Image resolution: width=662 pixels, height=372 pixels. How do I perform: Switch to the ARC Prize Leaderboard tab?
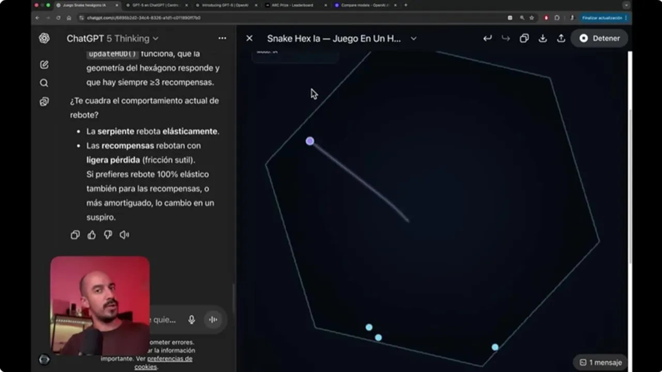pyautogui.click(x=295, y=5)
